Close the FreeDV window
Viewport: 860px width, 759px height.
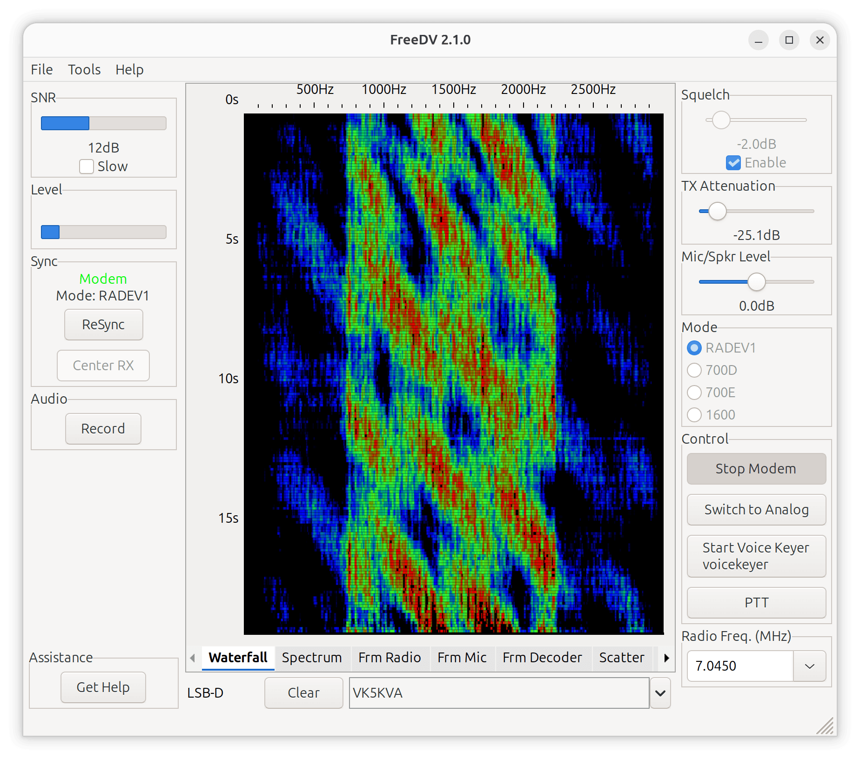click(x=820, y=40)
